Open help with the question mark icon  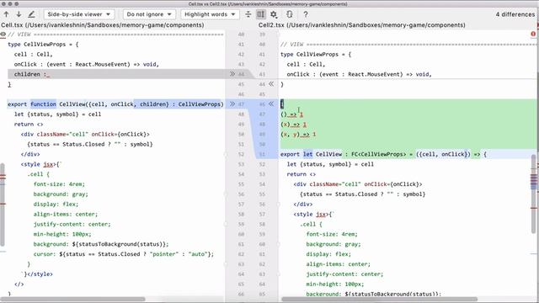click(x=305, y=14)
